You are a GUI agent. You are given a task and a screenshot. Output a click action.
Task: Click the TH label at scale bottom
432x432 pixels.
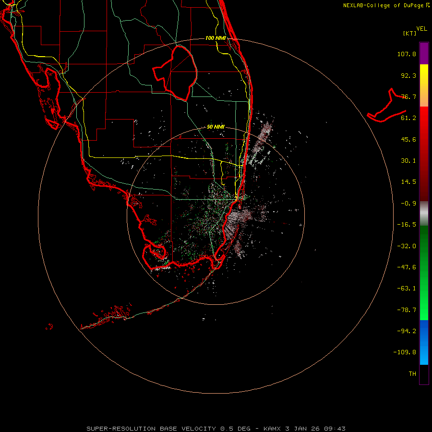pyautogui.click(x=412, y=374)
